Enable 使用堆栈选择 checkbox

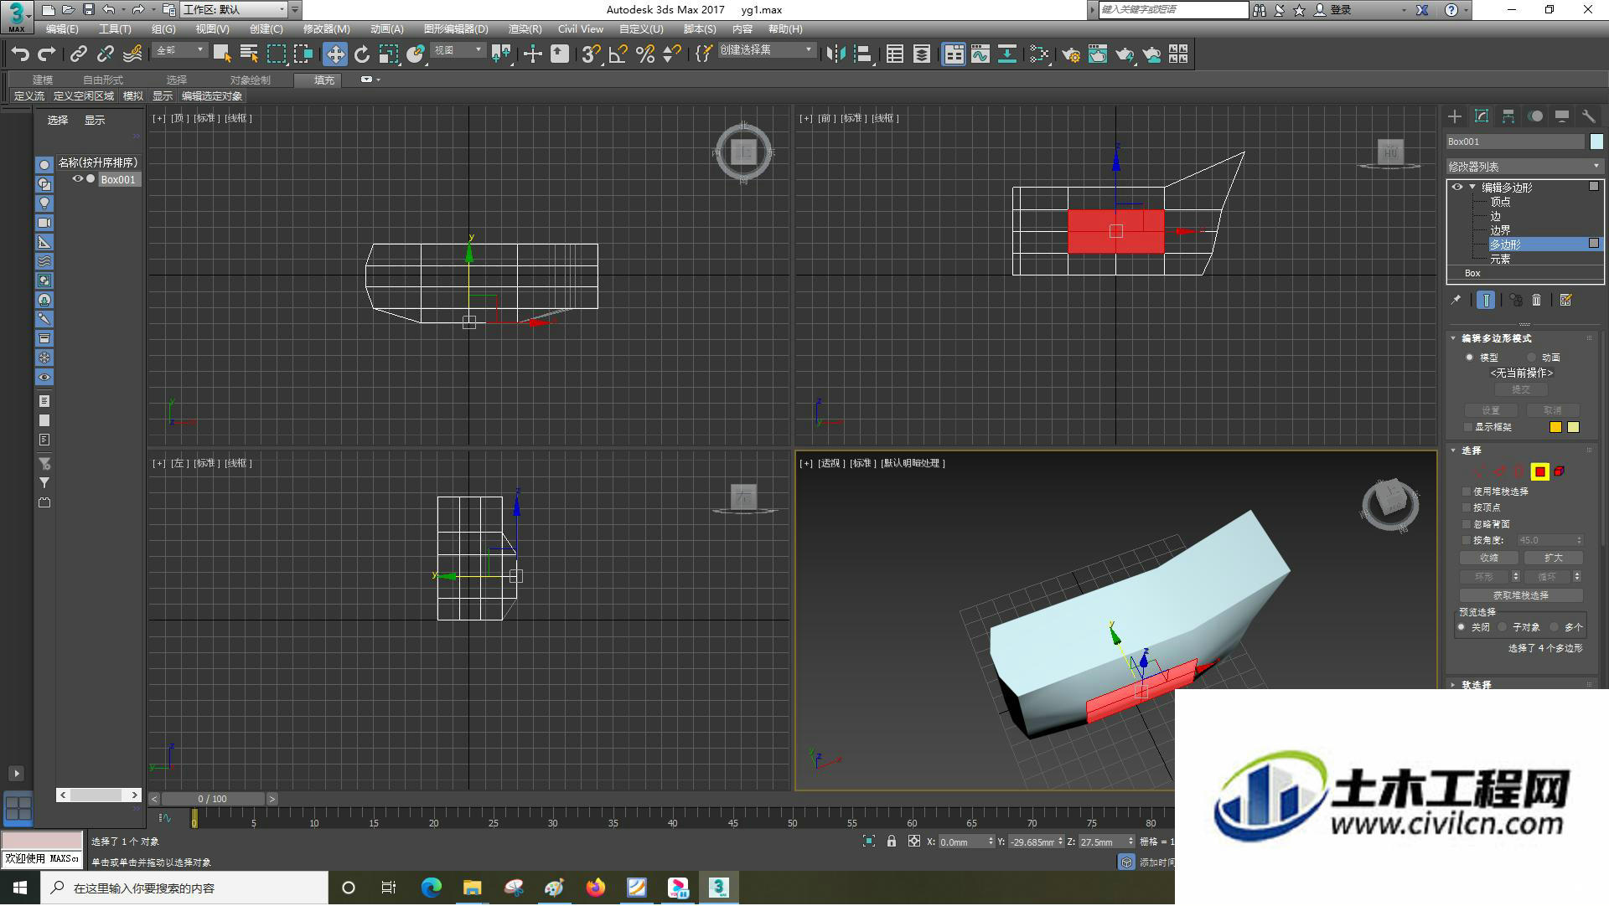click(1467, 492)
